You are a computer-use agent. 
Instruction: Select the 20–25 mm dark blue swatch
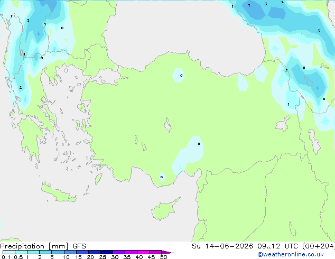[x=94, y=252]
